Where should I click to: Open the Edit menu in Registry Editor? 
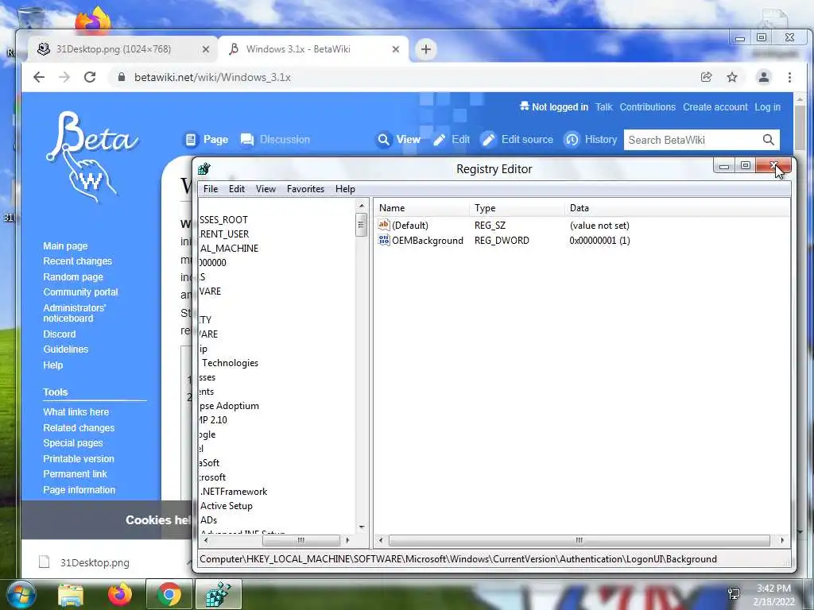(237, 189)
